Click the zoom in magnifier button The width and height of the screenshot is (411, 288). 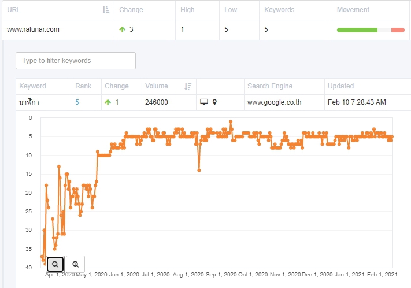point(76,264)
